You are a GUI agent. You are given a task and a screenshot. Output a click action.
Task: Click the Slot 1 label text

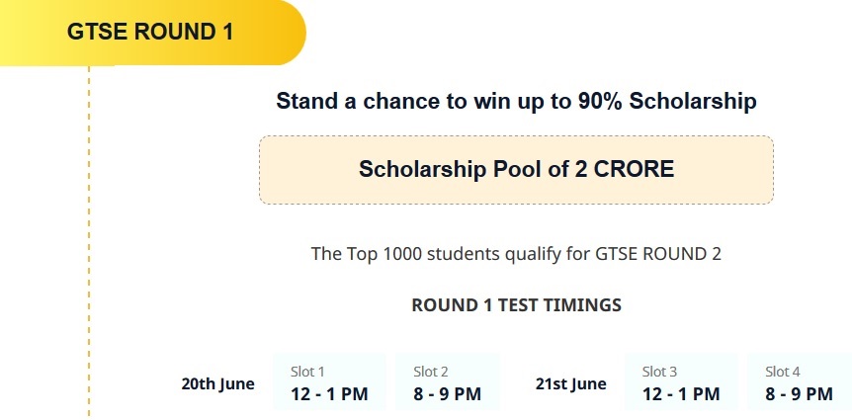pyautogui.click(x=307, y=373)
